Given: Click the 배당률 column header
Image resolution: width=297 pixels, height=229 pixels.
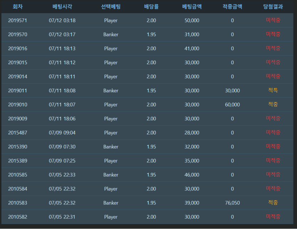Looking at the screenshot, I should pos(151,7).
